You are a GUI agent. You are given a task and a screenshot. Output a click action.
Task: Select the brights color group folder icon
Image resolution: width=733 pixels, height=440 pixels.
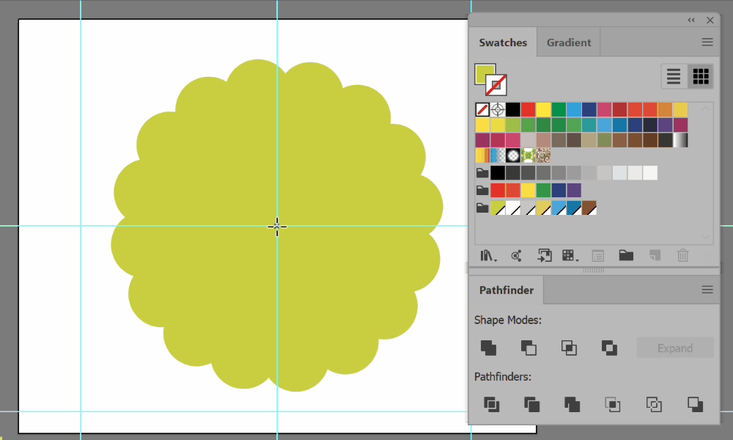pos(482,191)
